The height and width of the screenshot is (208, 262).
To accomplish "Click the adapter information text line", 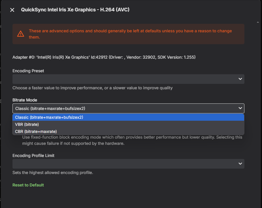I will tap(103, 57).
